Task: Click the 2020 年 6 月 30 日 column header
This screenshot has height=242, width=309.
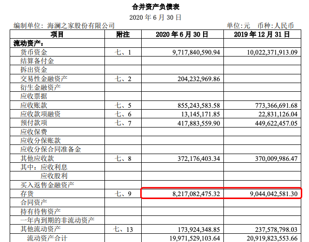Action: pos(182,34)
